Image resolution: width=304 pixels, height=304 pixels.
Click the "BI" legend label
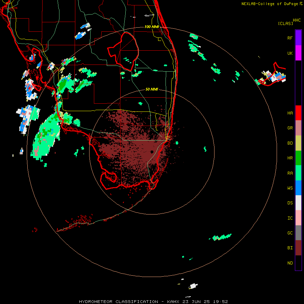[x=290, y=248]
